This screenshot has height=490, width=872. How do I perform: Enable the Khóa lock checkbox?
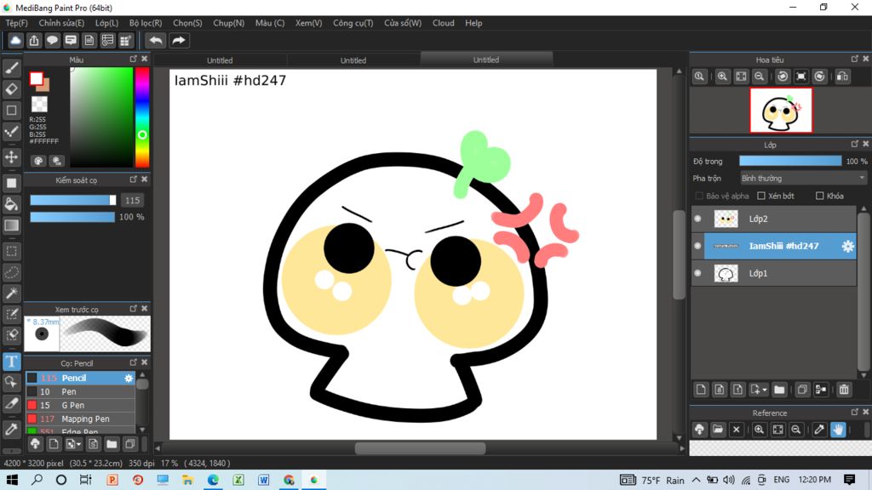(x=820, y=197)
